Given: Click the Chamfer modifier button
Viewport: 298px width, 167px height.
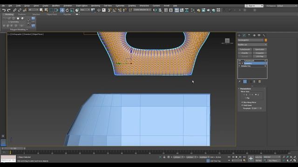Looking at the screenshot, I should point(245,53).
